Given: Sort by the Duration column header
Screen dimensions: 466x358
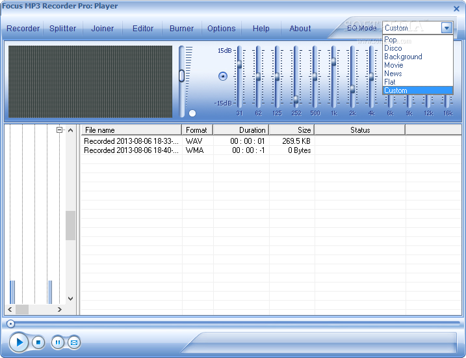Looking at the screenshot, I should [241, 130].
